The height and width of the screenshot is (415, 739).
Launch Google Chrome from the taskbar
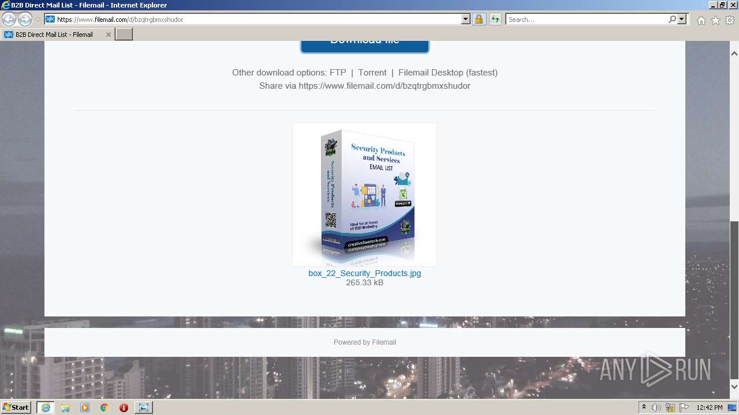click(x=104, y=408)
